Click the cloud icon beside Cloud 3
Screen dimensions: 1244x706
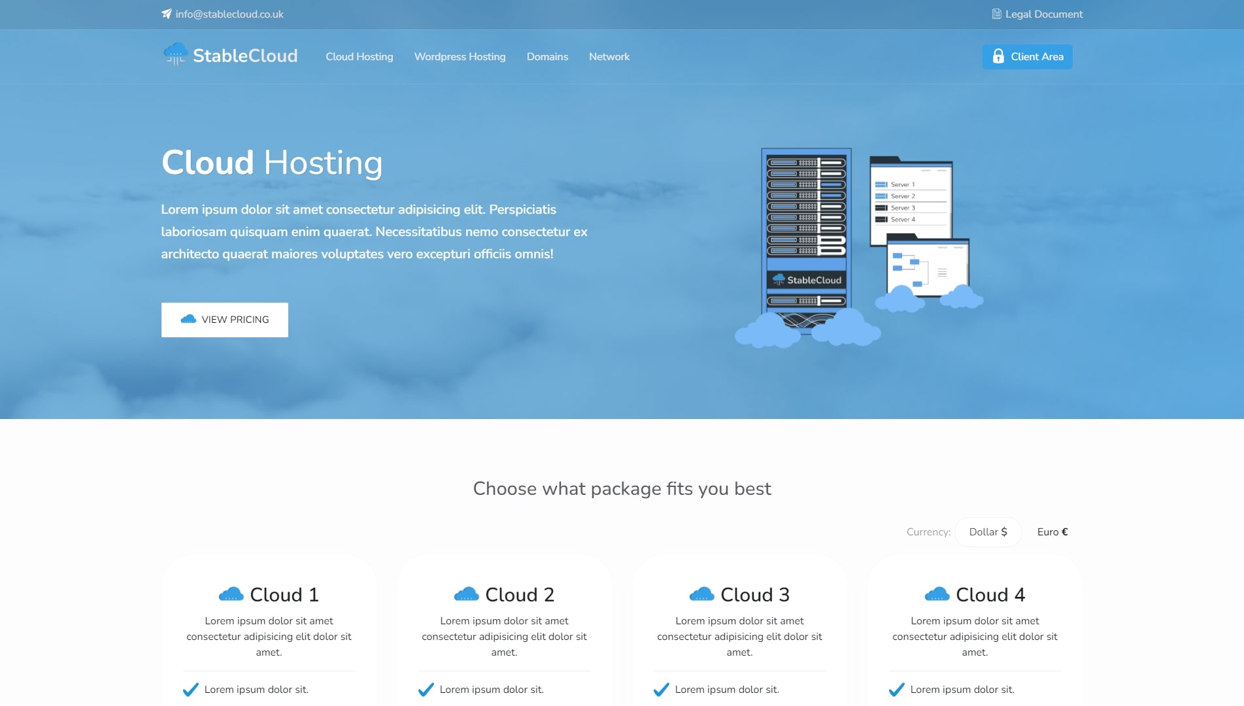(x=701, y=594)
